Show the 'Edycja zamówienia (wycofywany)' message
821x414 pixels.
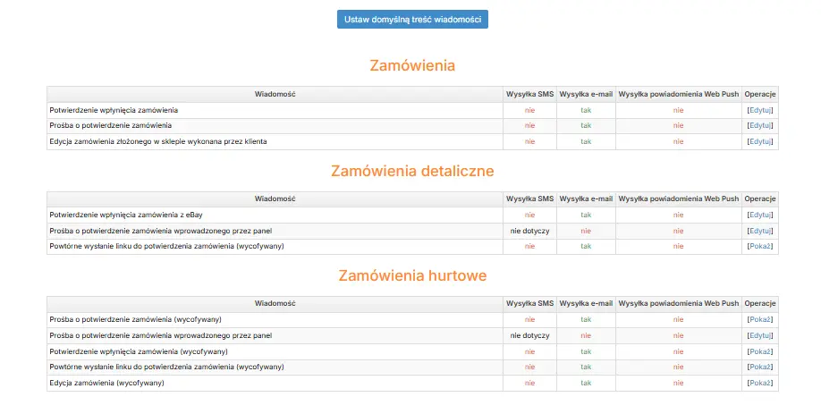click(760, 383)
